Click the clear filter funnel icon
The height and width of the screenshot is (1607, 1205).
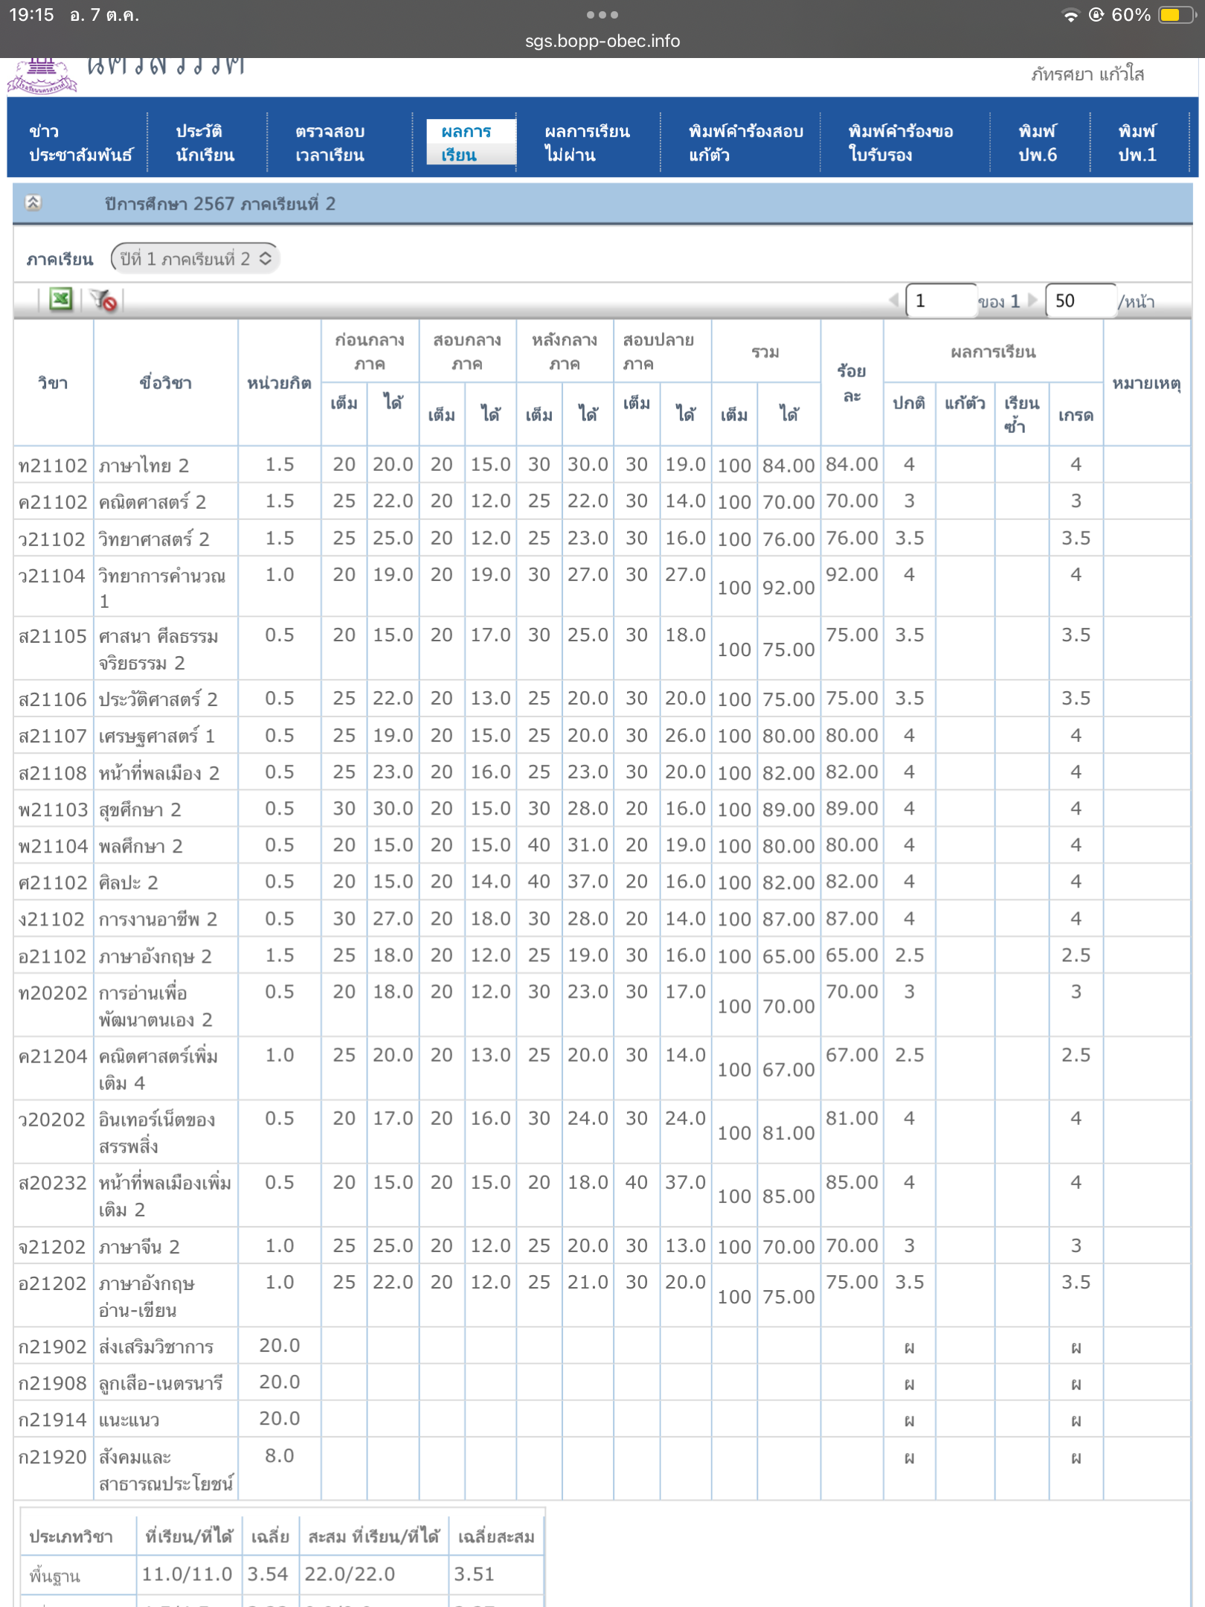tap(103, 300)
